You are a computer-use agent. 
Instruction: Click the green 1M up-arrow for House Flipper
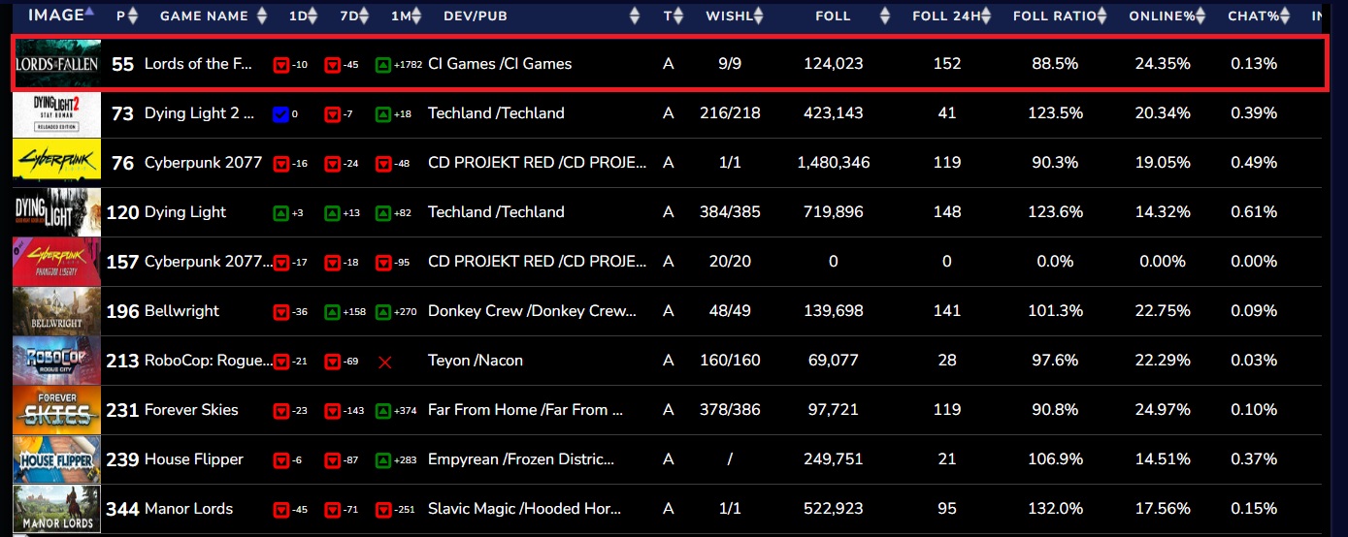(x=383, y=460)
